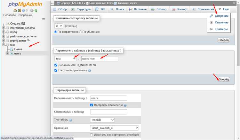Select Операции from the dropdown menu
This screenshot has width=240, height=140.
(x=219, y=16)
